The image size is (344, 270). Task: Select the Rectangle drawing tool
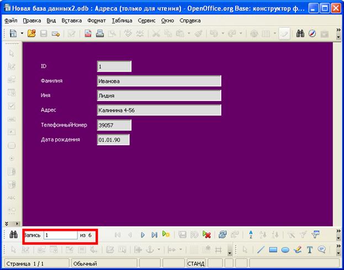(273, 250)
